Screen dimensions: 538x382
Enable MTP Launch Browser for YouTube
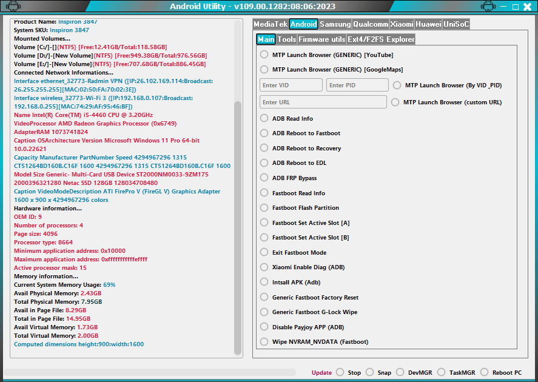pyautogui.click(x=264, y=54)
